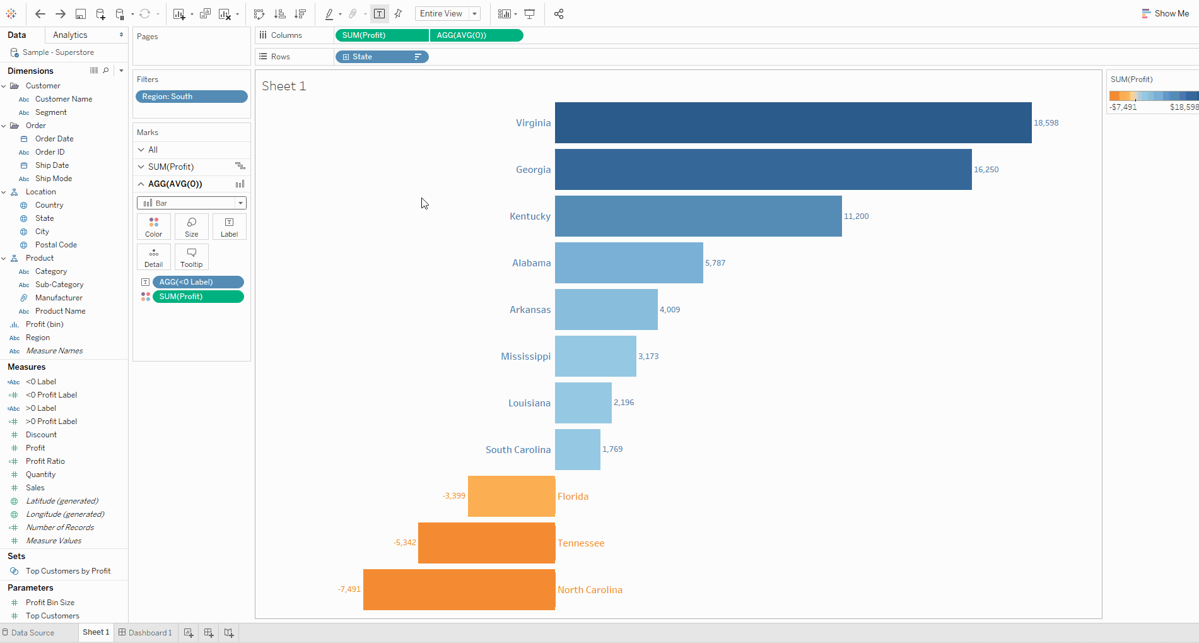Collapse the AGG(AVG(0)) marks section
Screen dimensions: 1199x643
point(141,184)
